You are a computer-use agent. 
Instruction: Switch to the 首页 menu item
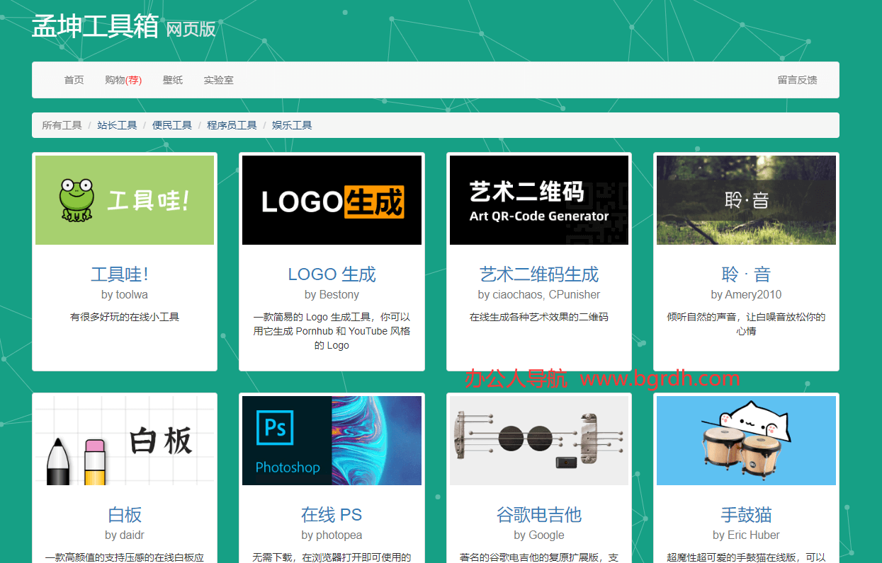click(74, 80)
